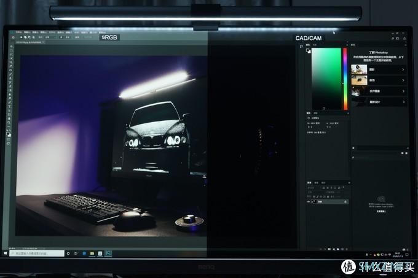
Task: Expand the fourth Learn tutorial chevron
Action: (403, 101)
